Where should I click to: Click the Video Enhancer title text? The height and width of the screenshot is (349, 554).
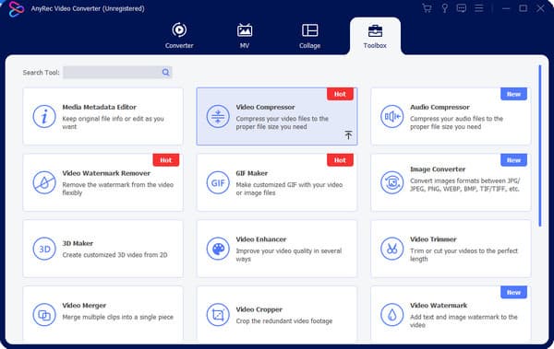[x=261, y=239]
